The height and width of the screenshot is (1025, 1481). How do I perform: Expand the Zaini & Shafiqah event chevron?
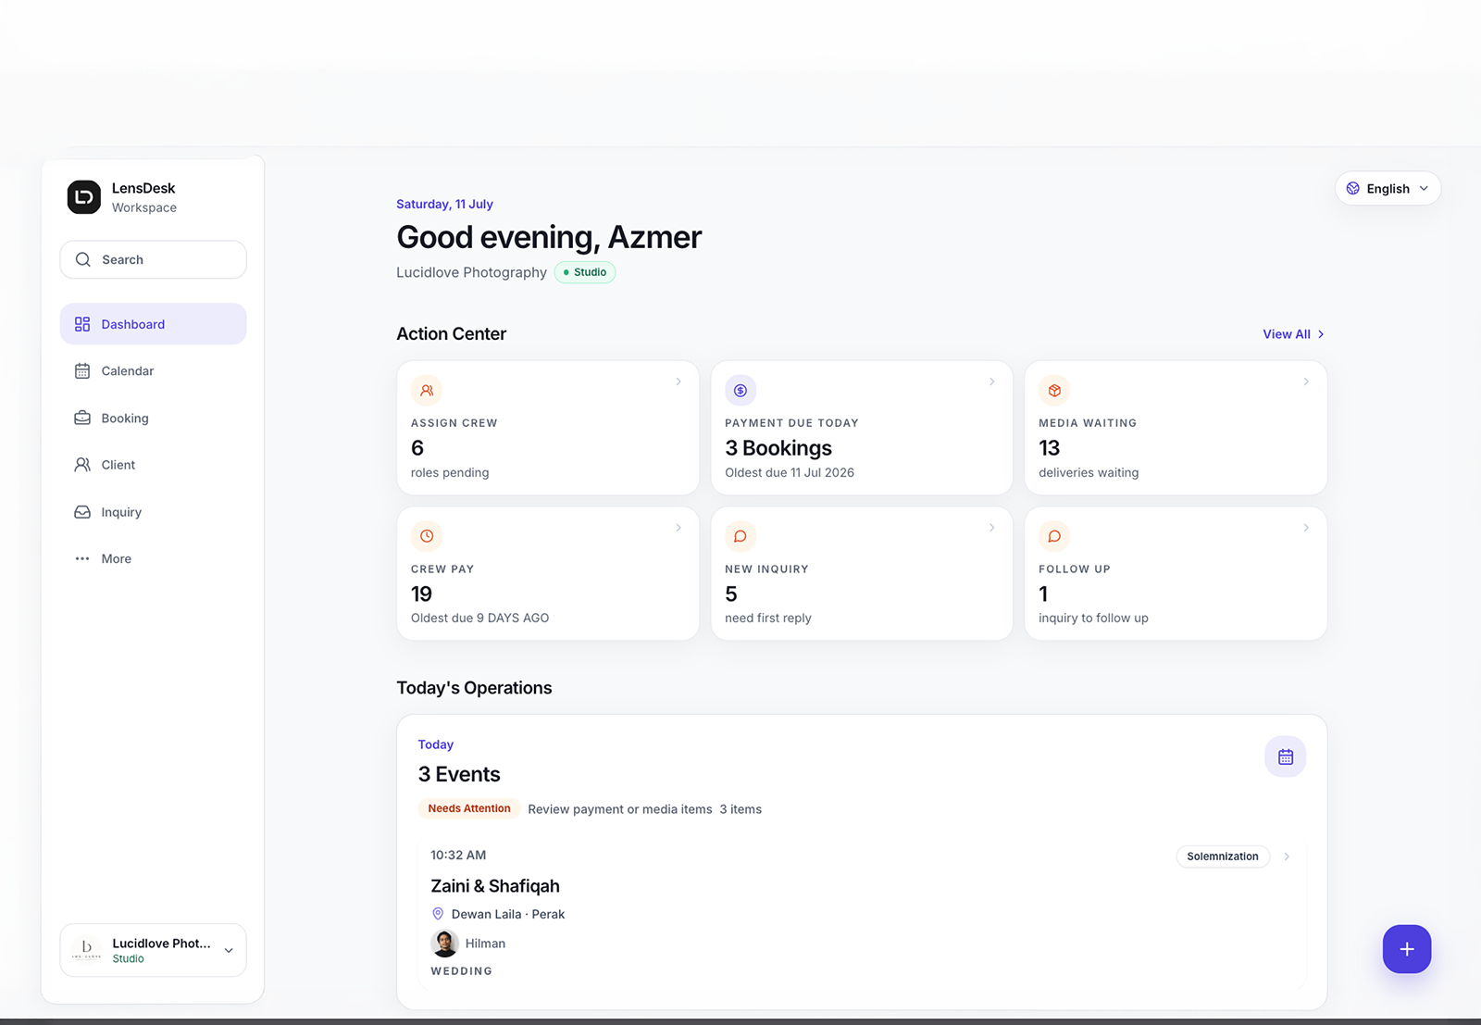[1287, 856]
